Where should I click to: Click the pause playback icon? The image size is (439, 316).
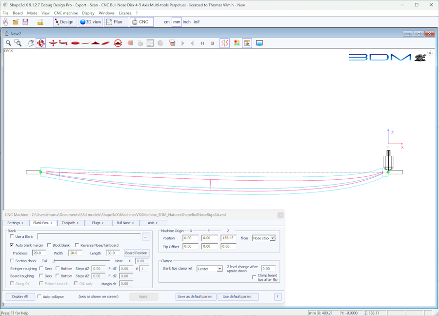click(x=202, y=43)
